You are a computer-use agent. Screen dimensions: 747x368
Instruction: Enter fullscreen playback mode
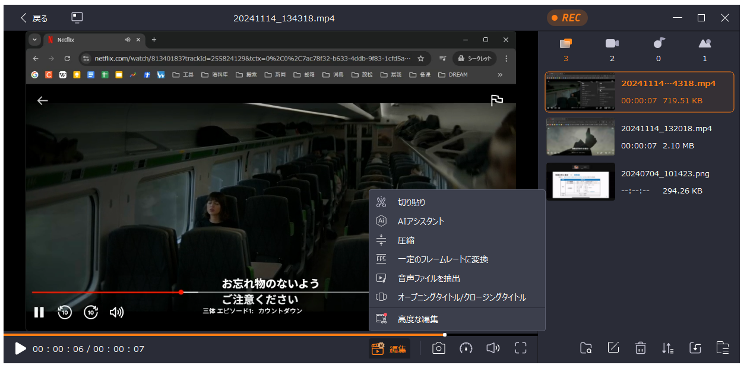521,348
